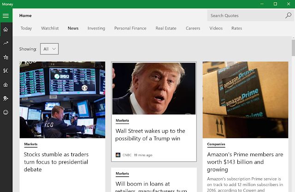The height and width of the screenshot is (192, 295).
Task: Open the Watchlist star icon in sidebar
Action: [x=6, y=57]
